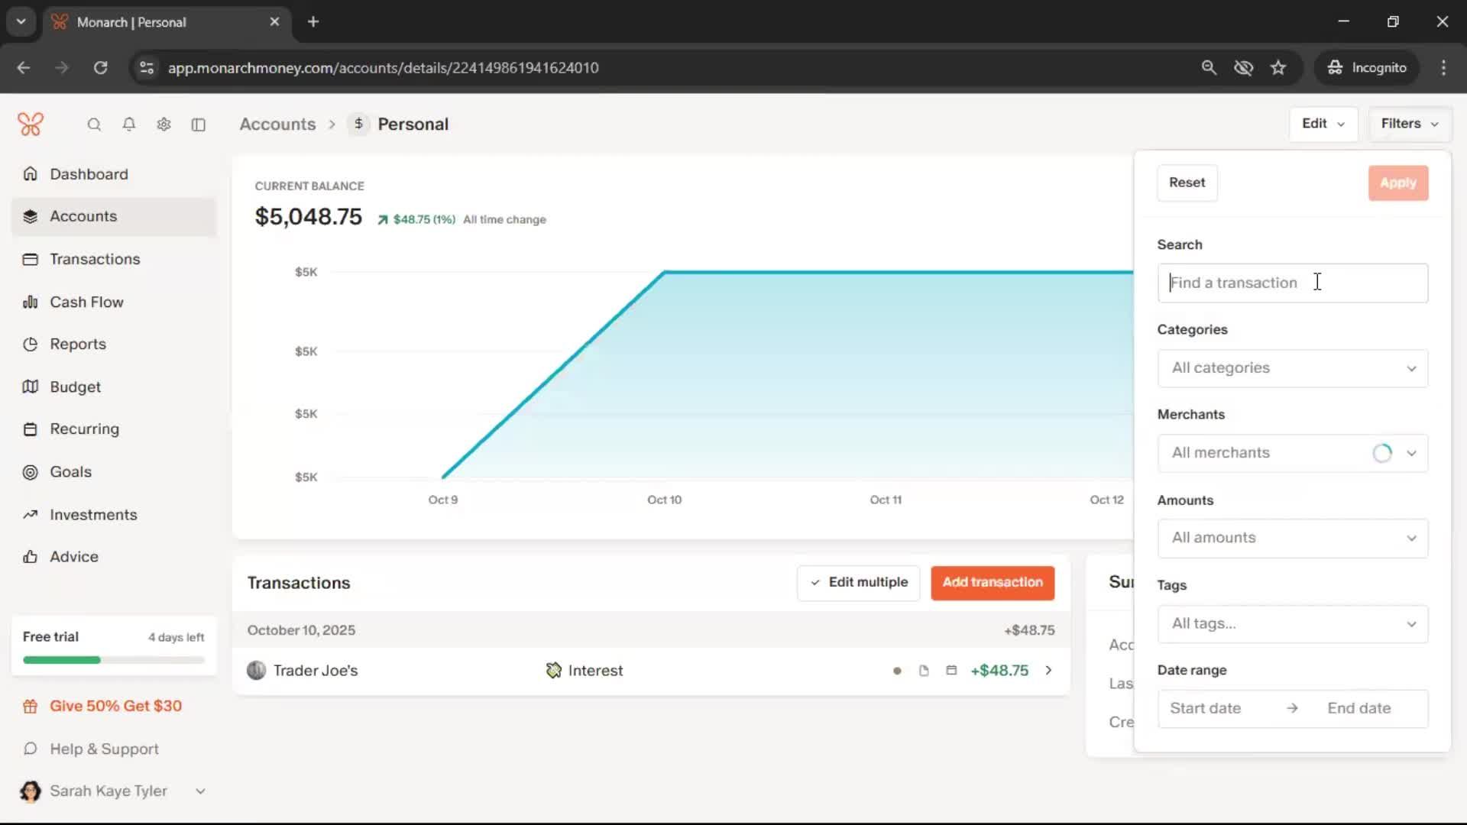Click the Monarch butterfly logo

[x=31, y=124]
